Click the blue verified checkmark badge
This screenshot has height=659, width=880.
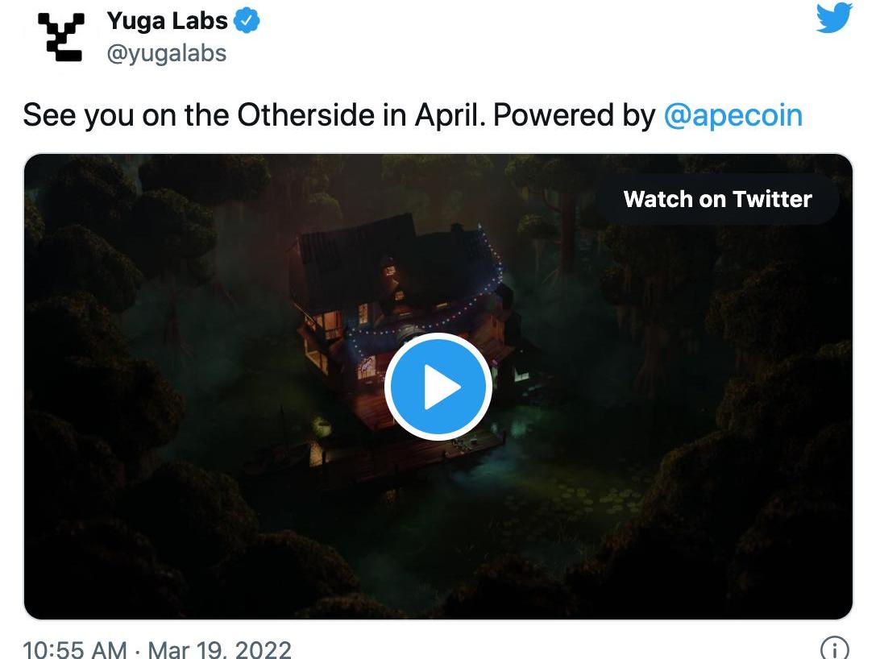point(247,22)
